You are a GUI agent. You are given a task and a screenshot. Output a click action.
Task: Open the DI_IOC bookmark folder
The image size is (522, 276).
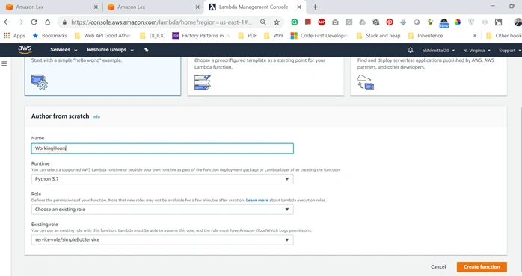(x=153, y=36)
